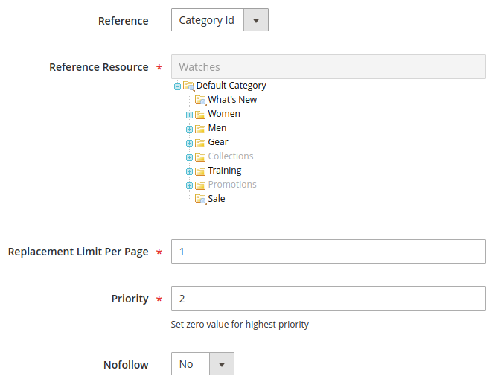Expand the Women category node
Image resolution: width=492 pixels, height=382 pixels.
(189, 115)
